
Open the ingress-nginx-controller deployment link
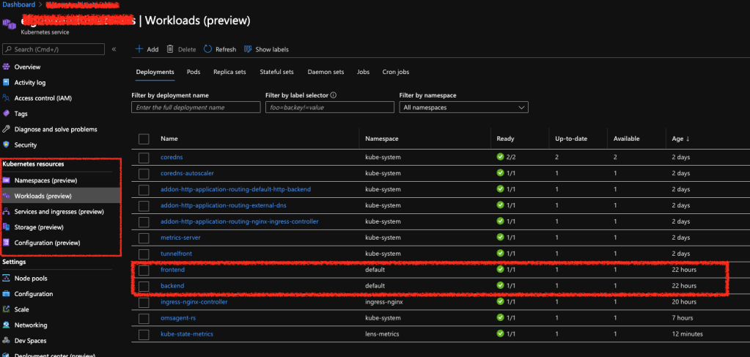[194, 301]
